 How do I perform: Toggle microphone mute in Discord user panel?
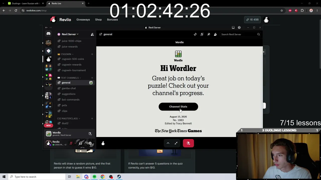71,143
